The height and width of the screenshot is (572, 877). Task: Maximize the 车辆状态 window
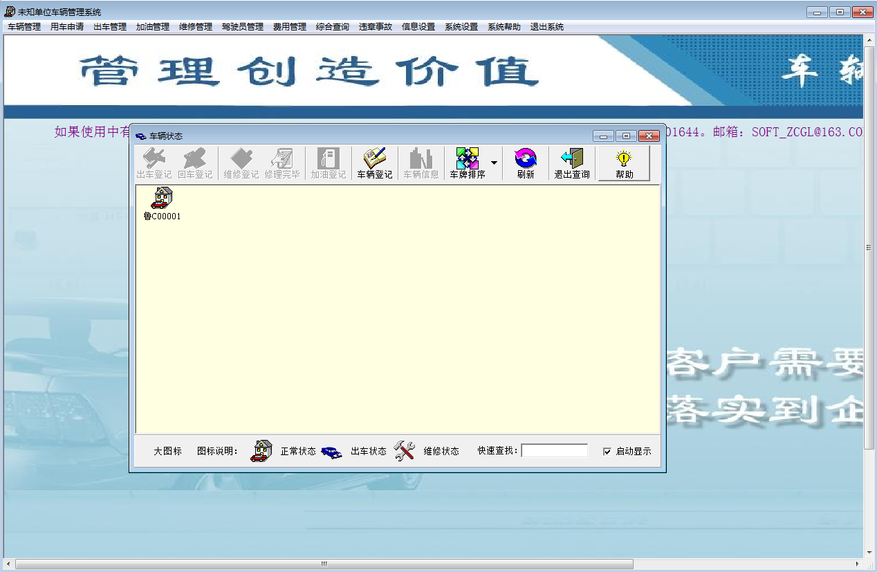(x=626, y=136)
